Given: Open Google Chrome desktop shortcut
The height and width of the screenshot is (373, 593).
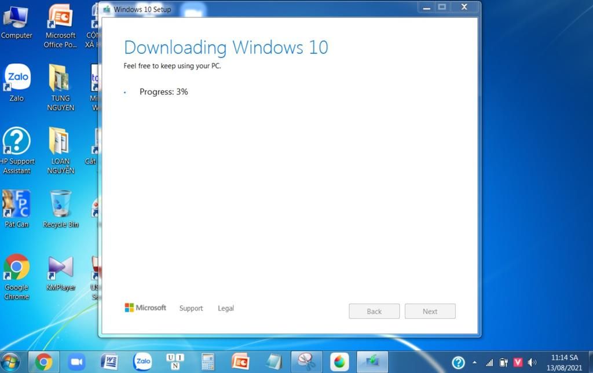Looking at the screenshot, I should tap(17, 277).
